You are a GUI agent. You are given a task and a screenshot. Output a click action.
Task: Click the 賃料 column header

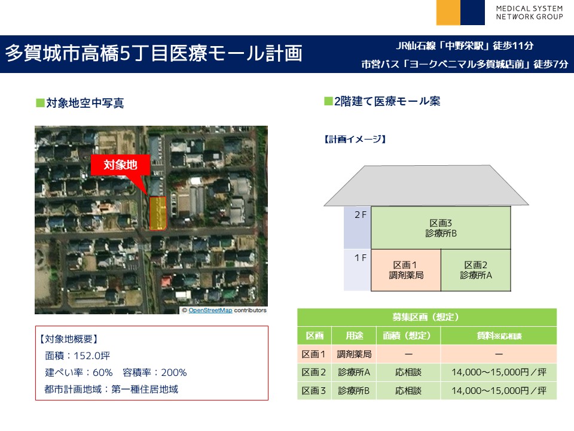499,336
